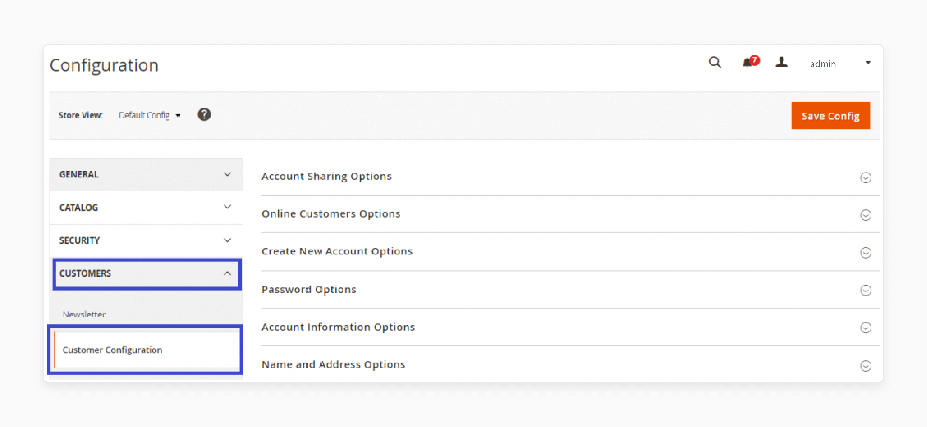Screen dimensions: 927x427
Task: Expand the GENERAL chevron
Action: [227, 174]
